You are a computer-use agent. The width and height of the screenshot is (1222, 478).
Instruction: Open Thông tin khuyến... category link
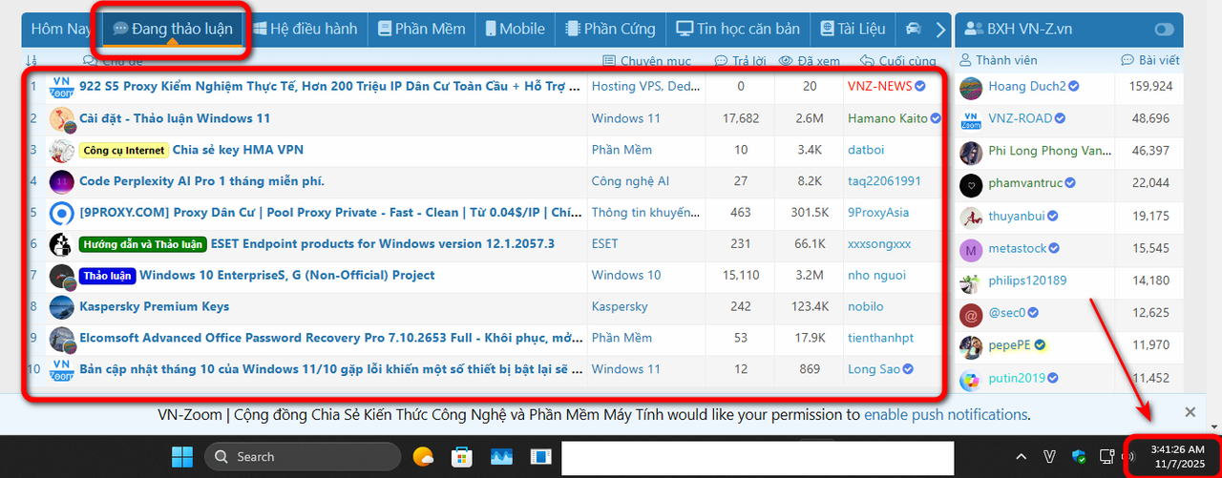click(x=646, y=212)
